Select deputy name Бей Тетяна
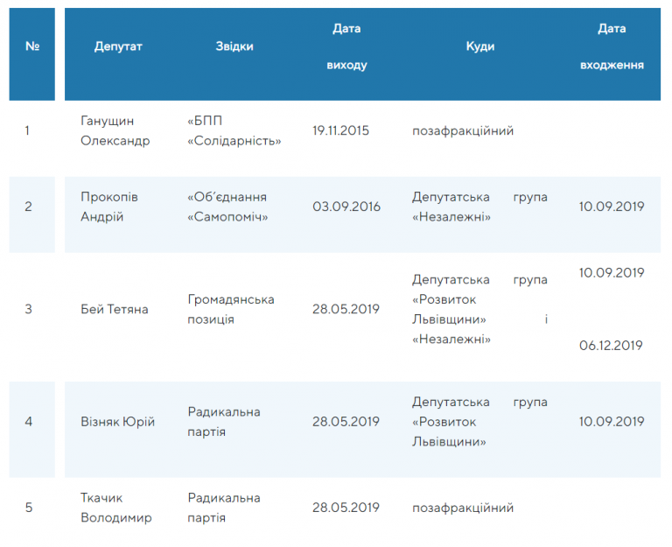The width and height of the screenshot is (672, 547). [115, 309]
